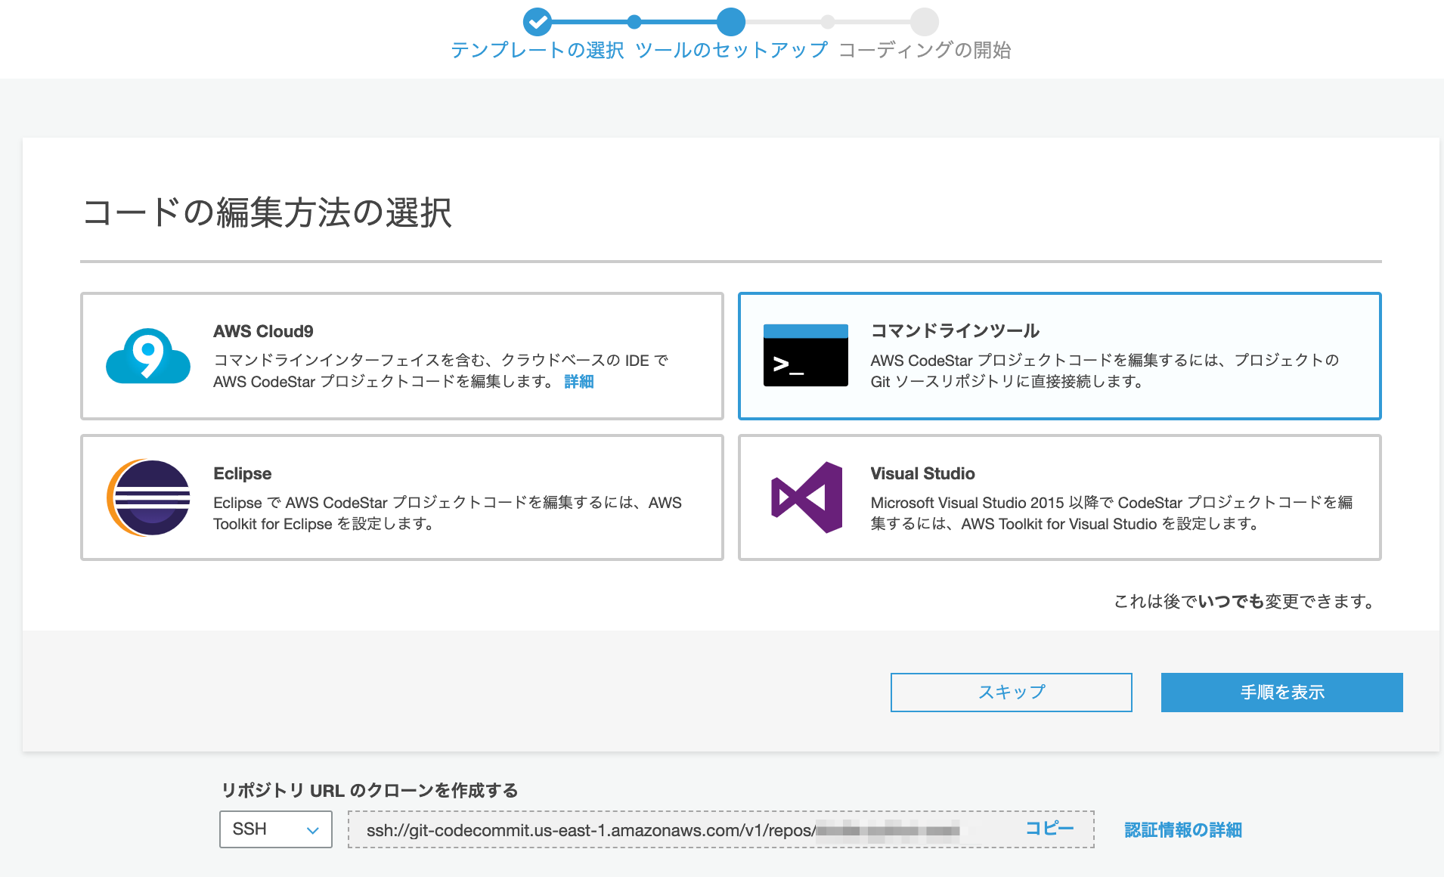Open the 認証情報の詳細 link
Viewport: 1444px width, 877px height.
[x=1183, y=830]
